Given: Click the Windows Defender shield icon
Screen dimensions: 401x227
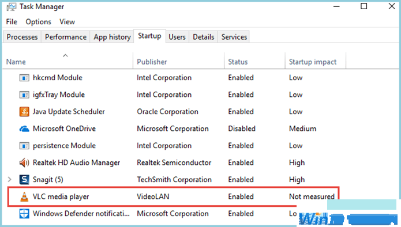Looking at the screenshot, I should tap(24, 214).
